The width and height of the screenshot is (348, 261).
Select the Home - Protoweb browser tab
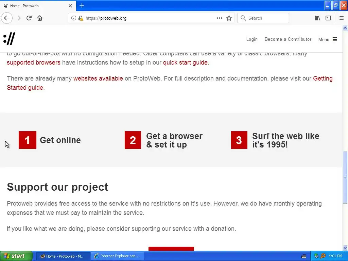pyautogui.click(x=38, y=6)
